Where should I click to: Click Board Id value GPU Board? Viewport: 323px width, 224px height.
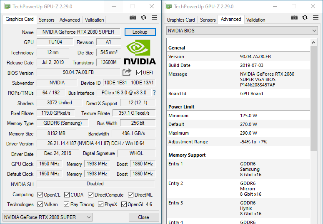click(251, 94)
